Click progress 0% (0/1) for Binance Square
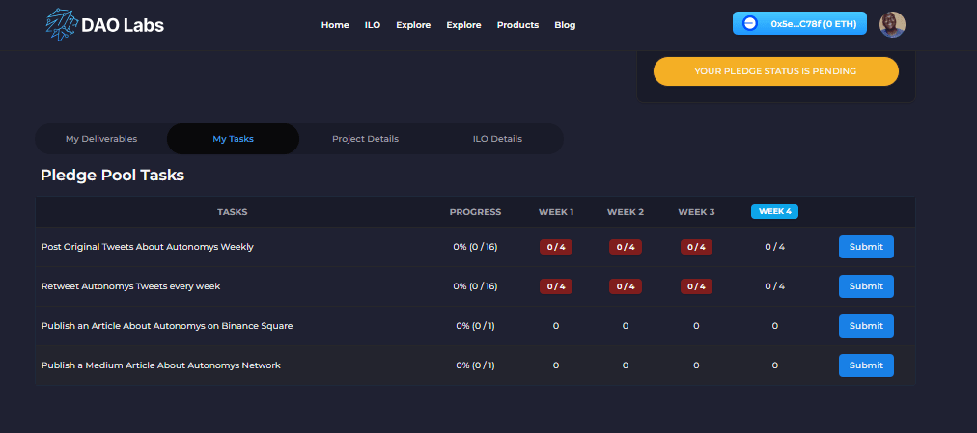977x433 pixels. tap(475, 326)
